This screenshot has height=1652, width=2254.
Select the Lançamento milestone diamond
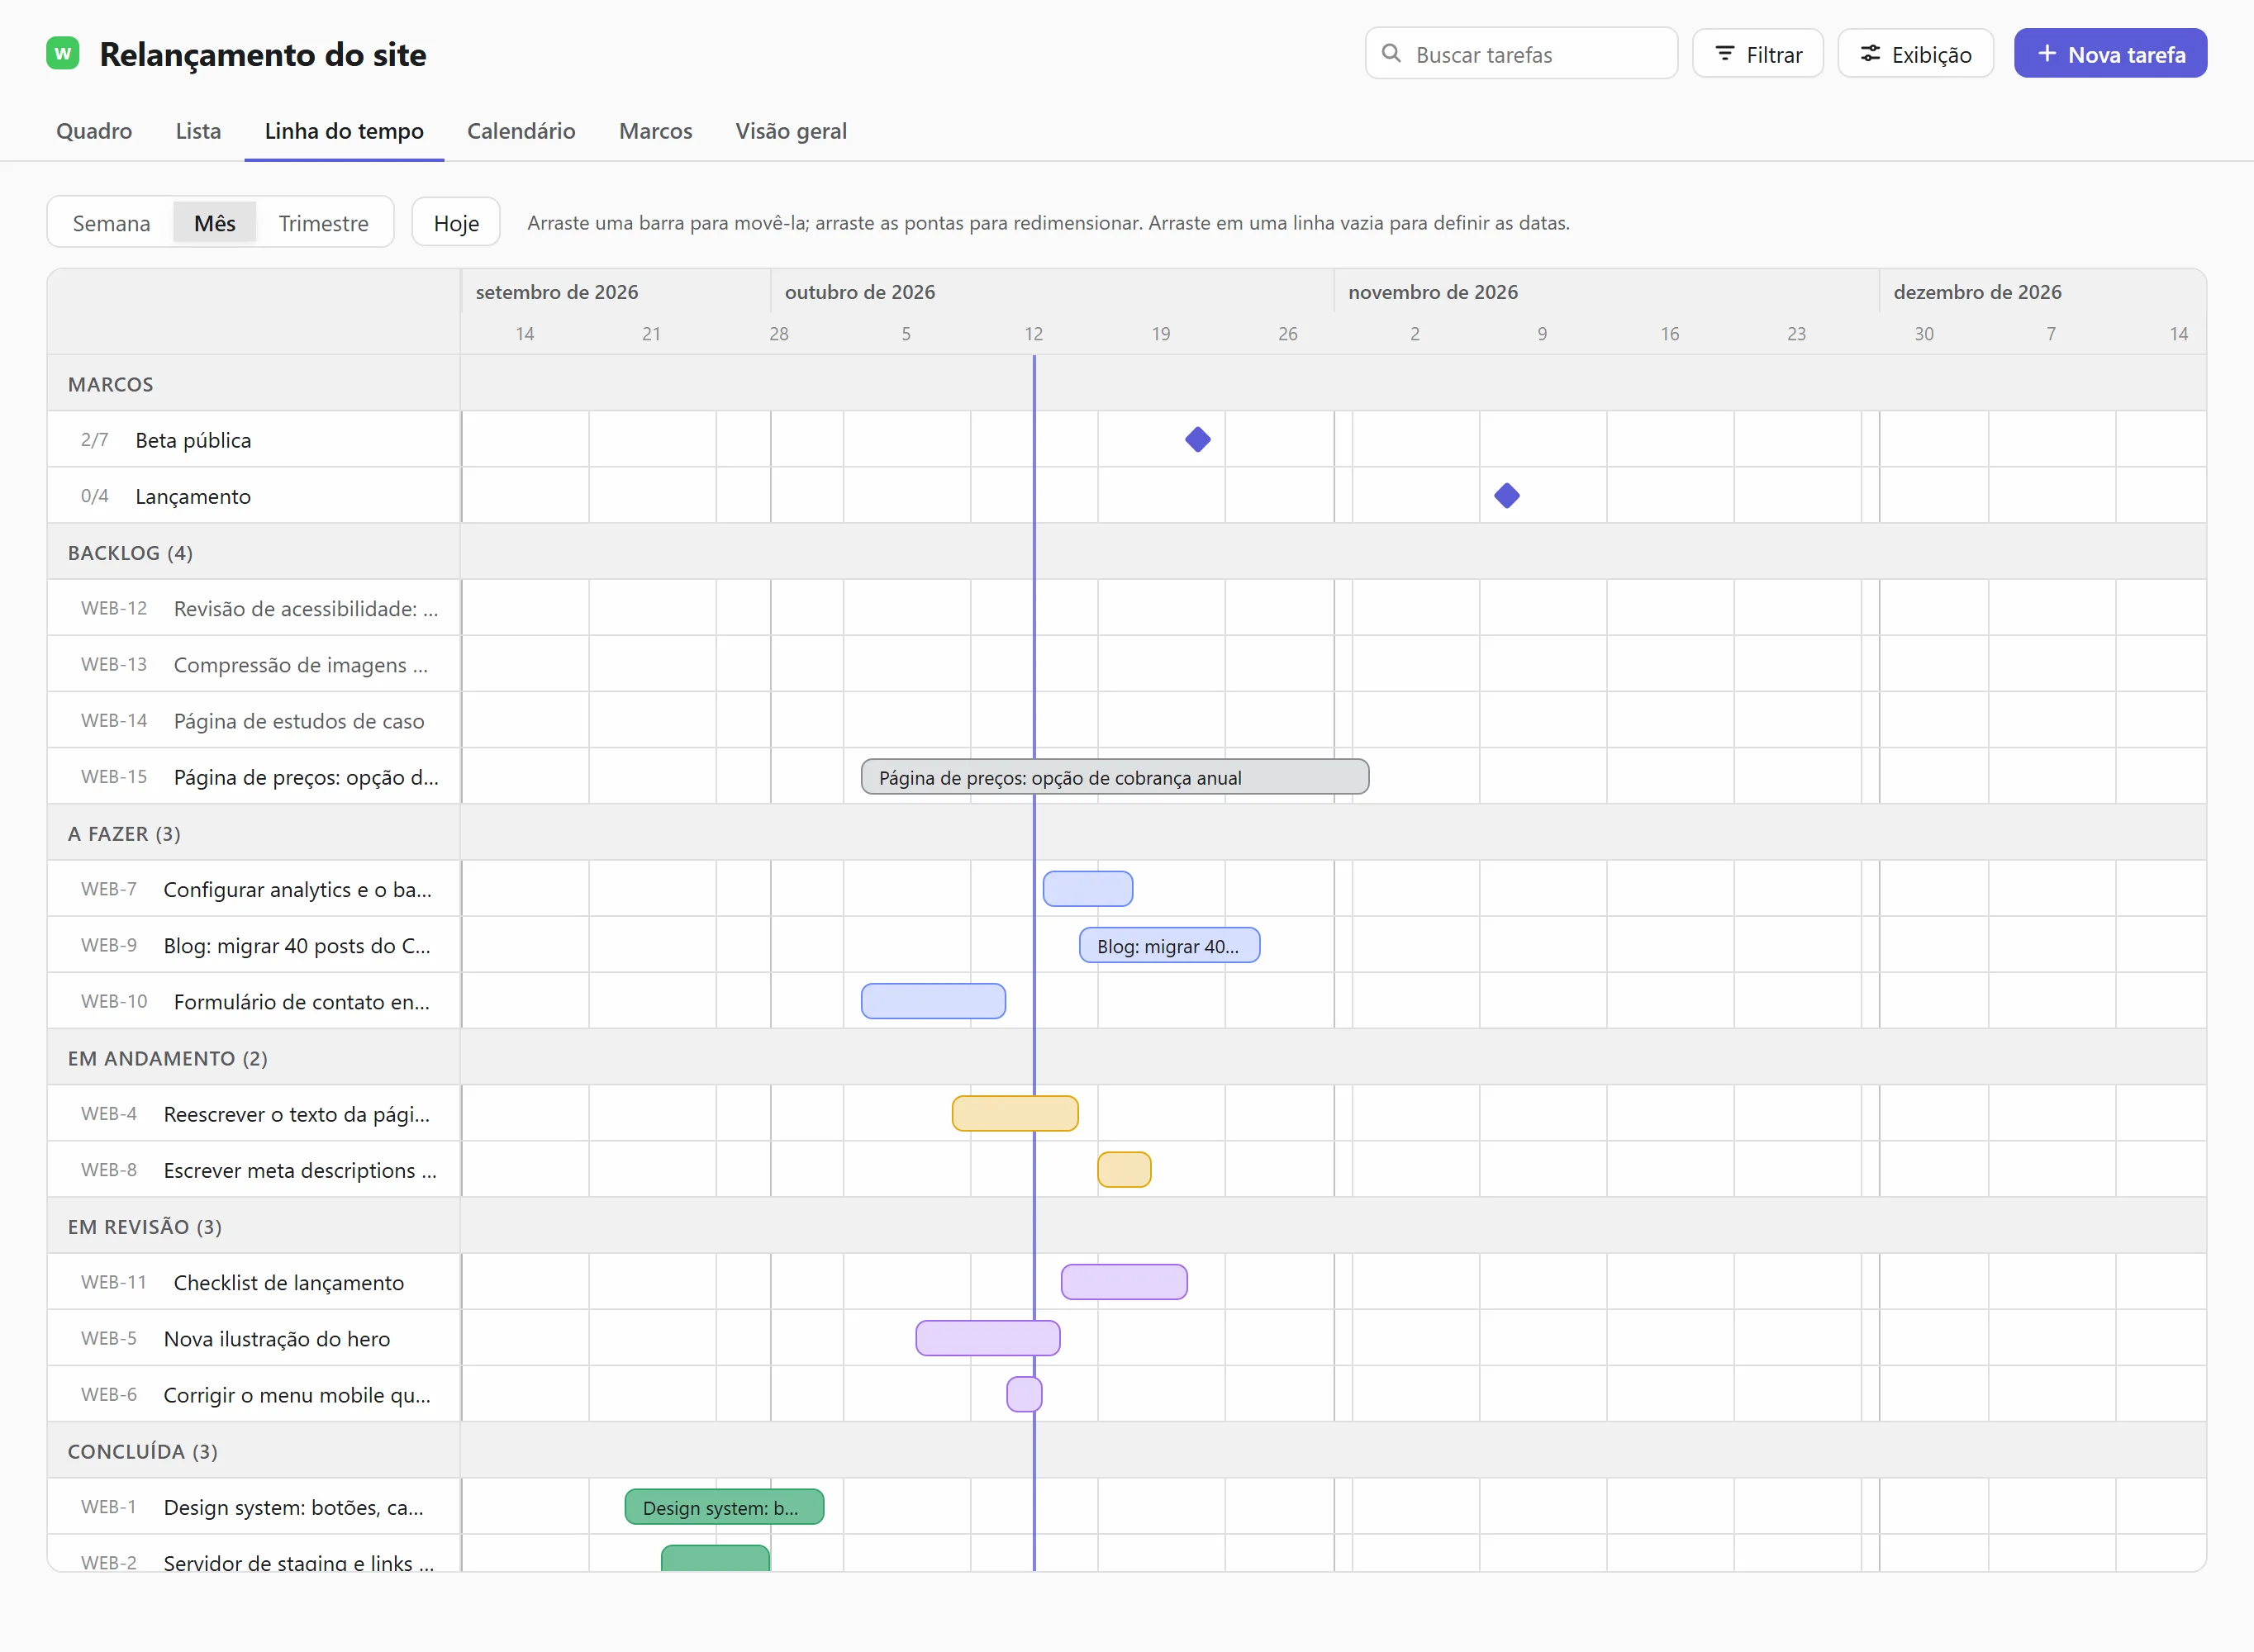click(1507, 496)
